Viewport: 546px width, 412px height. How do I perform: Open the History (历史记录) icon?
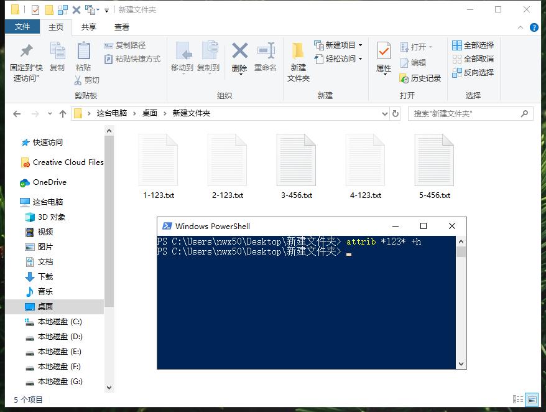[x=420, y=78]
